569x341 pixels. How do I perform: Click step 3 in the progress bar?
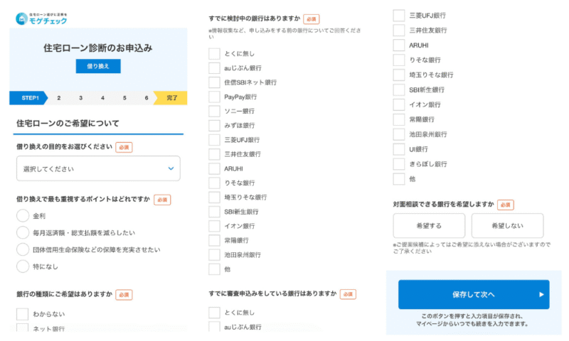tap(80, 98)
